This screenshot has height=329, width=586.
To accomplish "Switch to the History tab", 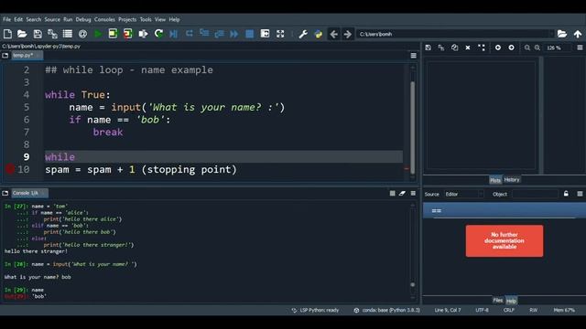I will pos(512,180).
